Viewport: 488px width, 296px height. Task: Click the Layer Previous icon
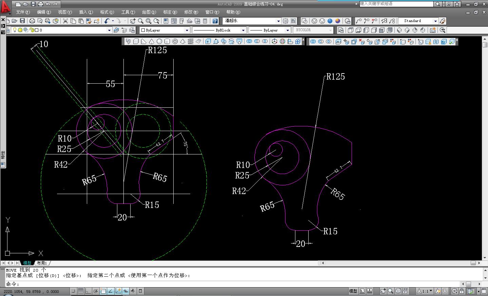(x=124, y=30)
